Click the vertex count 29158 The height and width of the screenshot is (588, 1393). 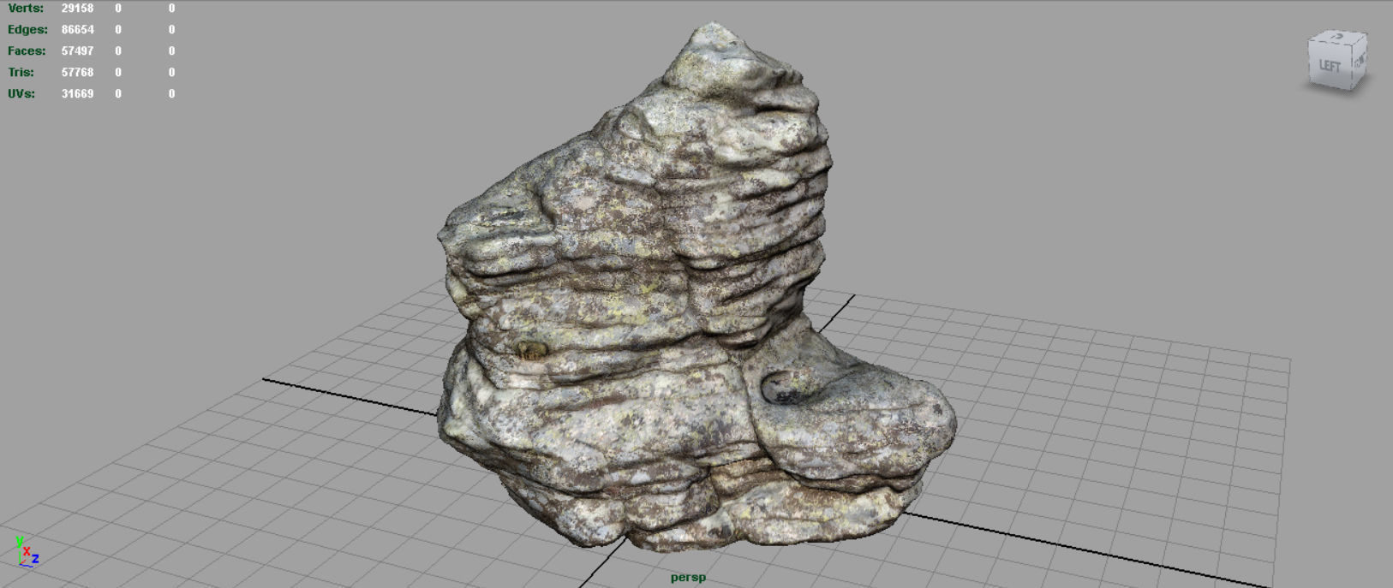77,8
